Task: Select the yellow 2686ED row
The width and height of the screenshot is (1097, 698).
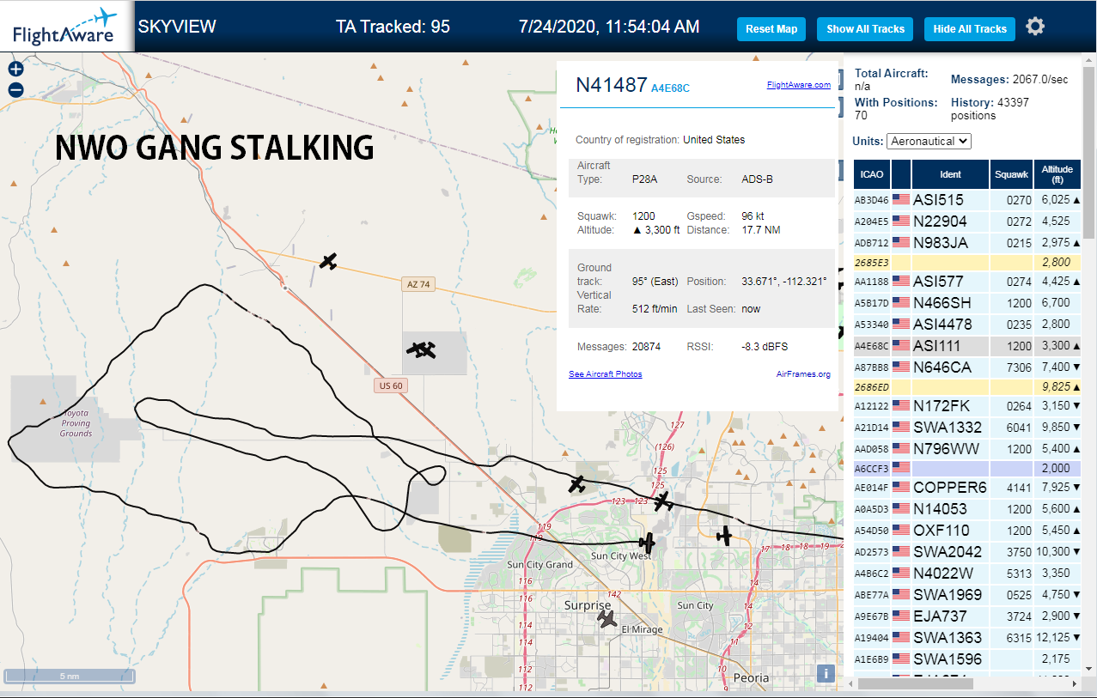Action: click(x=968, y=387)
